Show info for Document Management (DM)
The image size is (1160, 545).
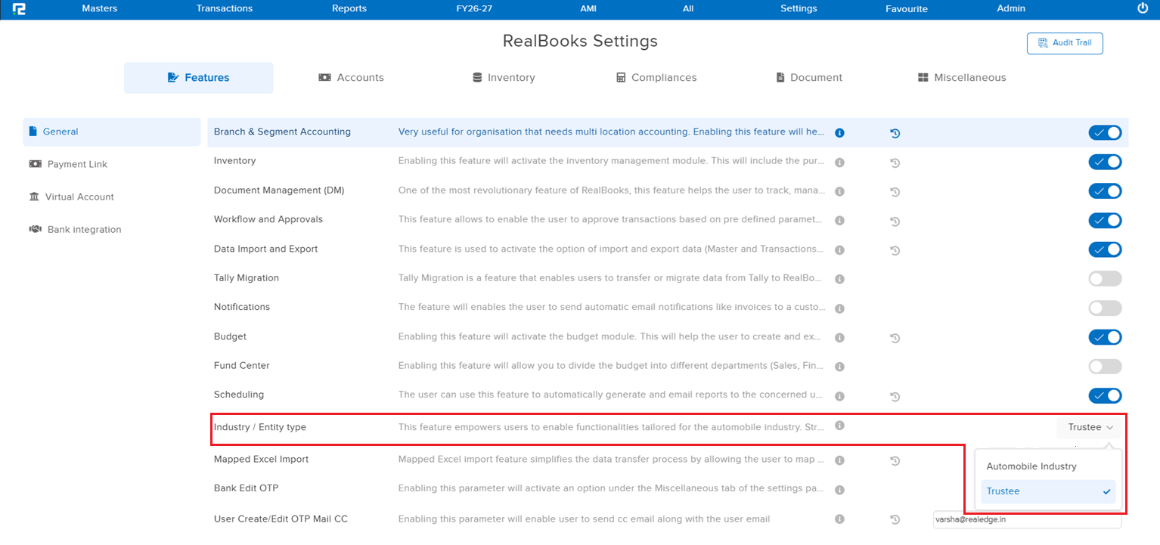point(839,191)
